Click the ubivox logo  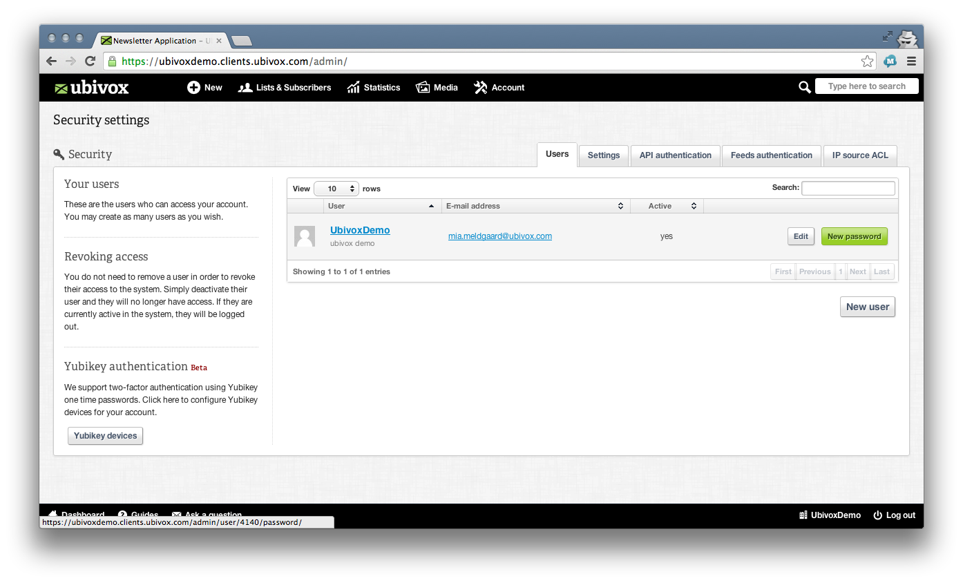click(x=92, y=88)
